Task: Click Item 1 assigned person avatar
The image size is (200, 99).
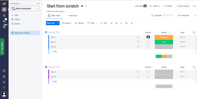Action: point(148,37)
